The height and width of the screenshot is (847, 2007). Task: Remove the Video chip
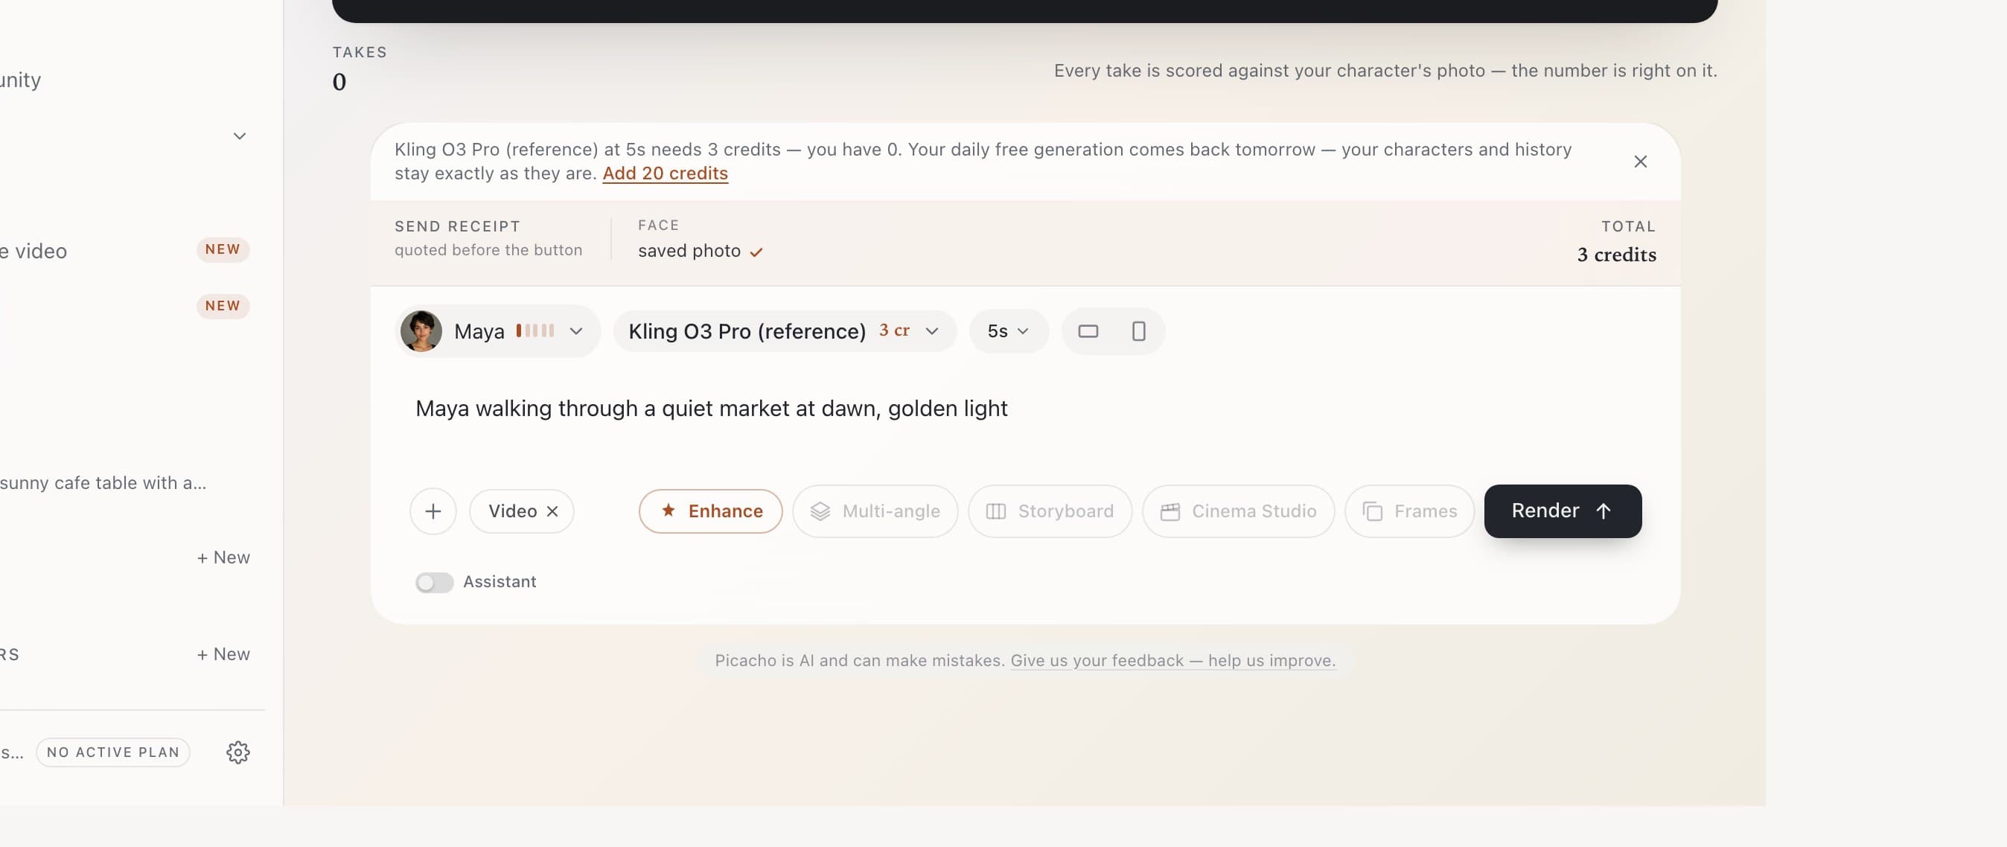(552, 511)
